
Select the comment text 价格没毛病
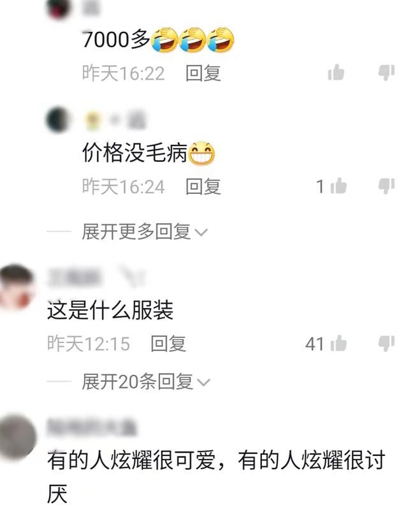[135, 152]
